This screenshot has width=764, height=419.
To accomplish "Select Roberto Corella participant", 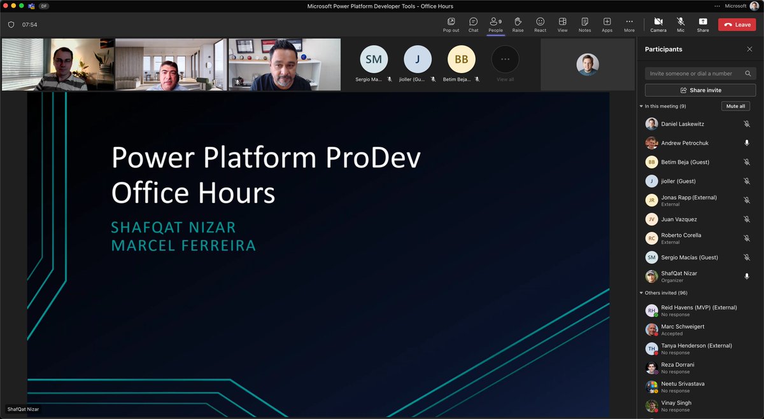I will coord(700,238).
